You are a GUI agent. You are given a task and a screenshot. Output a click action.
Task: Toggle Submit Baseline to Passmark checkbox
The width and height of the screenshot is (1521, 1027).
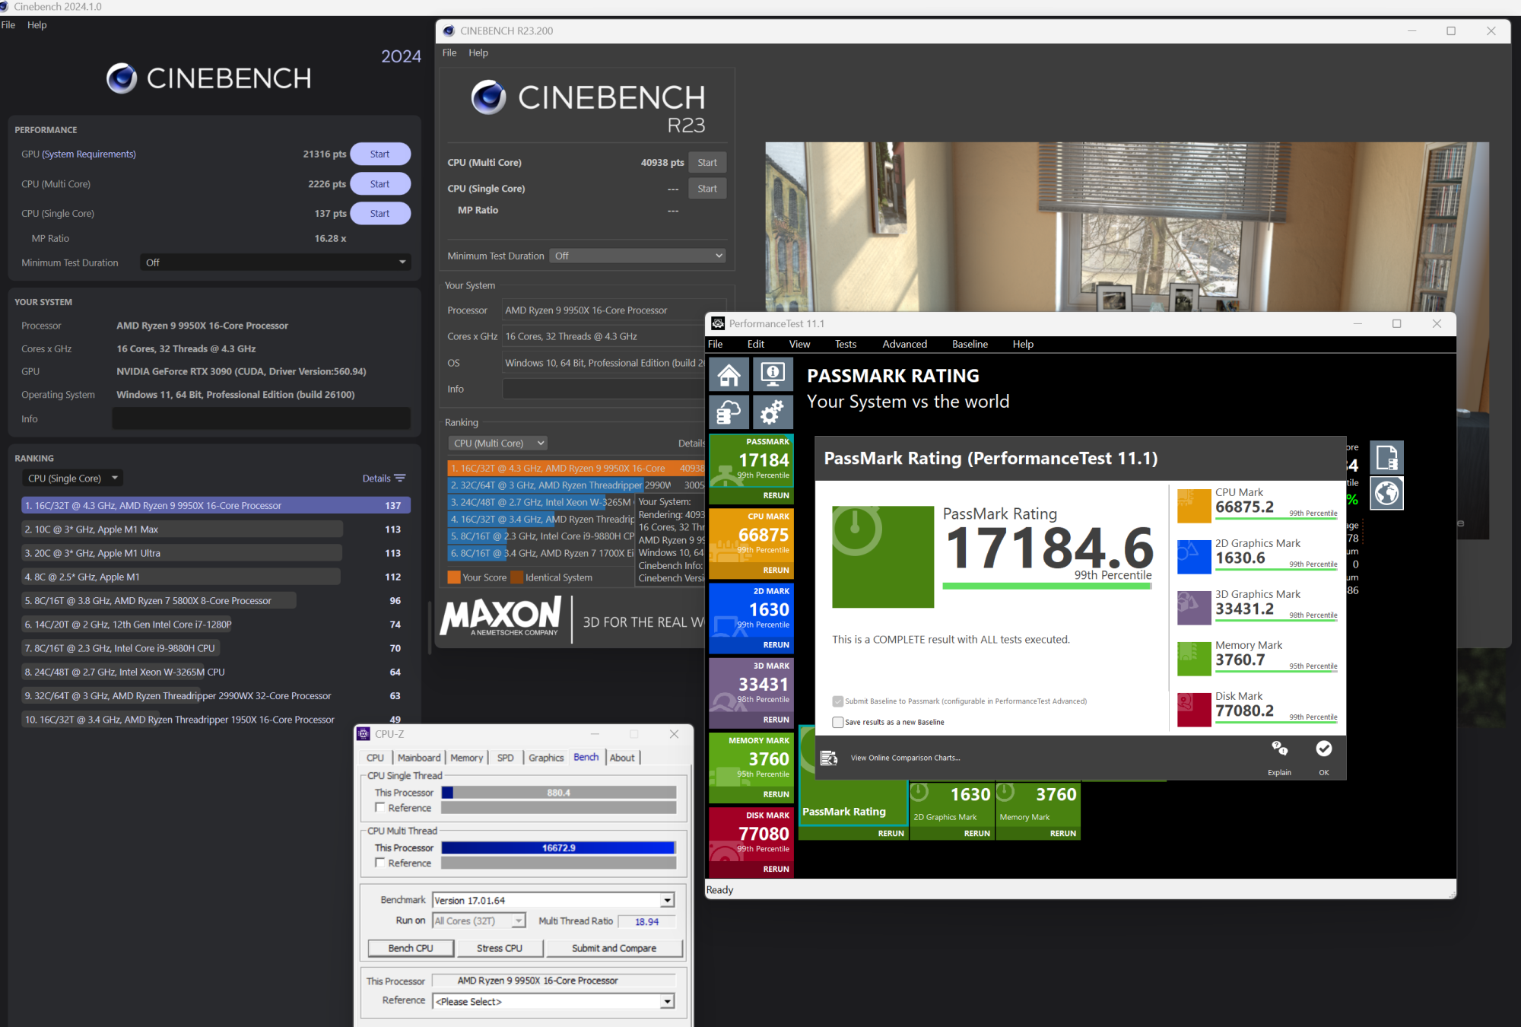coord(838,701)
